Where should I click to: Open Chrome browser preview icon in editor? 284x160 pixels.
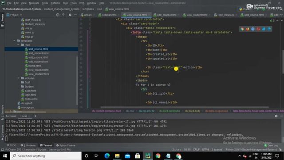click(x=242, y=29)
